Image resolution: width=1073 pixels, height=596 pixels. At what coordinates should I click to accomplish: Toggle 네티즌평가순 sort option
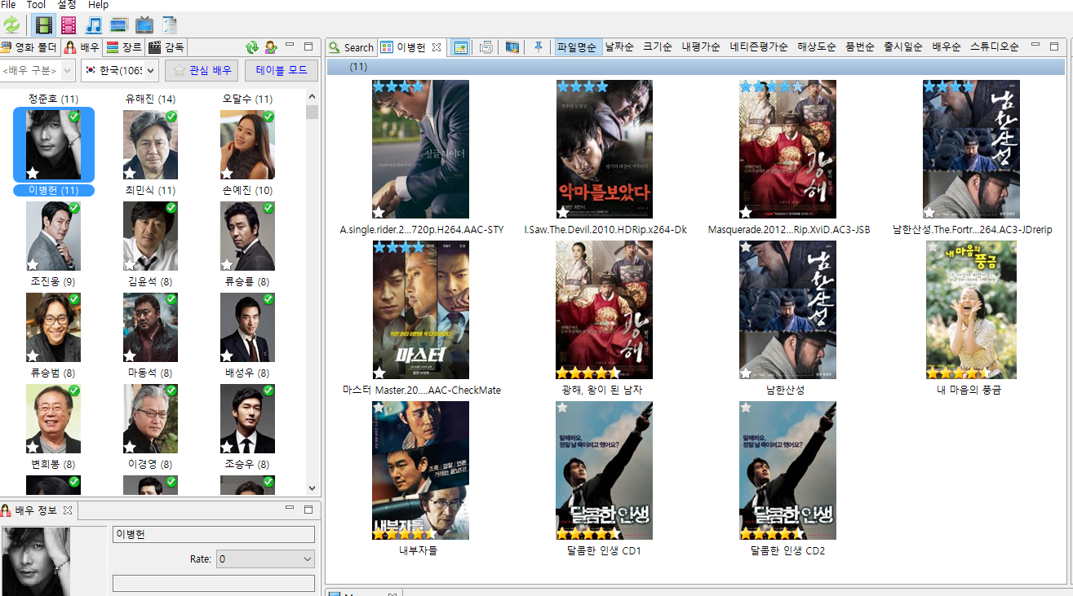759,47
